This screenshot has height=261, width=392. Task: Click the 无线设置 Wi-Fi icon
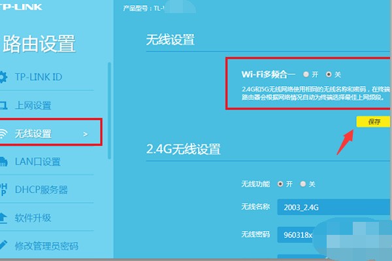coord(3,134)
